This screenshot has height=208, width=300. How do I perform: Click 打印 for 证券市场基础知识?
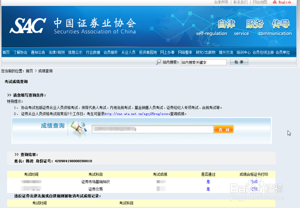tap(253, 181)
